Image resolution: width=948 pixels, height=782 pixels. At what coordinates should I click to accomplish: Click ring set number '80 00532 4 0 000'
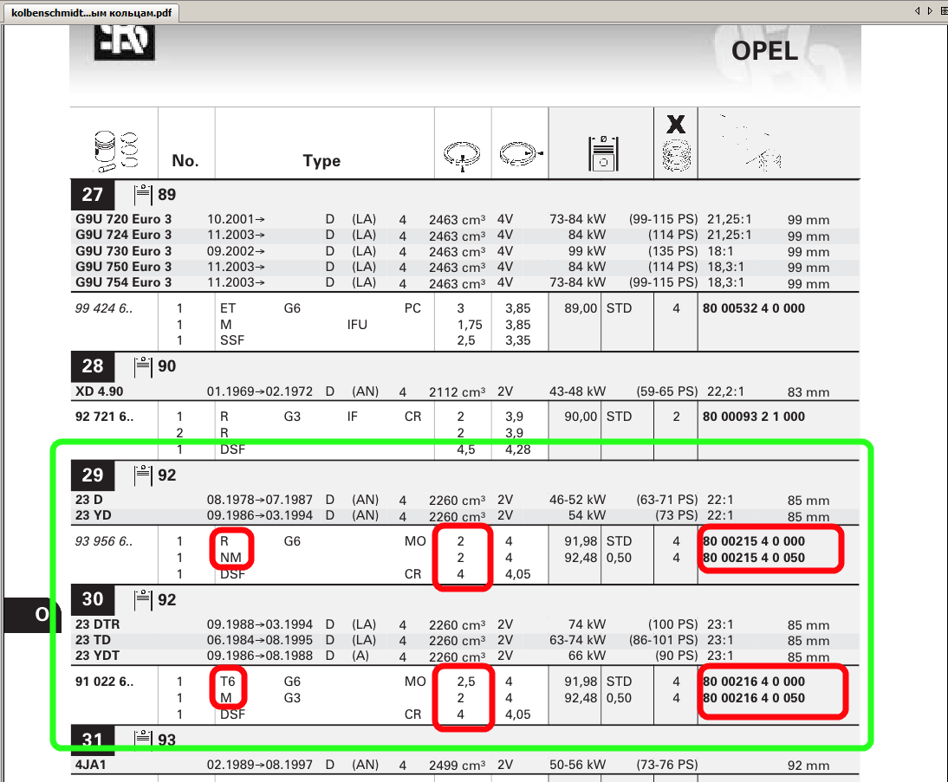tap(753, 309)
